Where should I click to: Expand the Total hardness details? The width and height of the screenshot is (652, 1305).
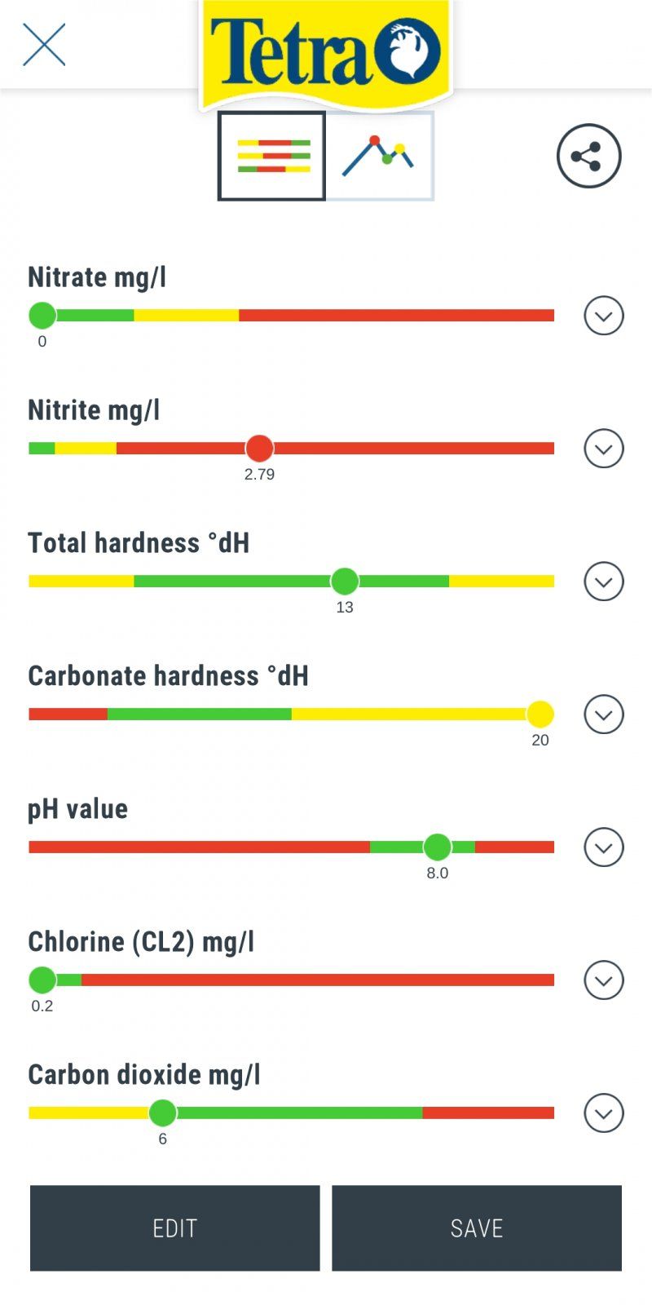click(x=604, y=582)
